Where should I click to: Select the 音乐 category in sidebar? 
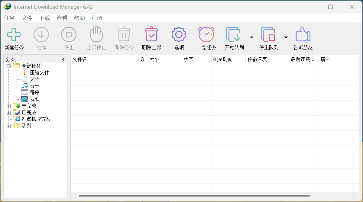(x=34, y=86)
